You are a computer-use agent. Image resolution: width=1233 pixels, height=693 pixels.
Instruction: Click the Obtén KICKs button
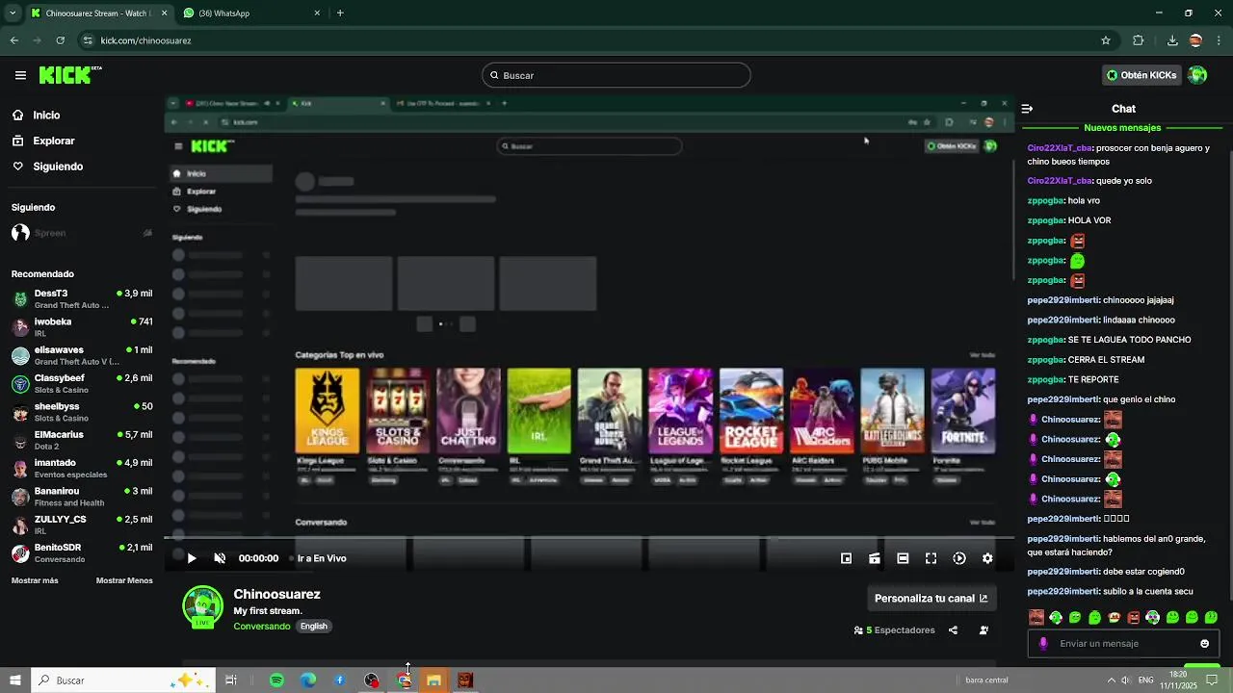click(1141, 75)
